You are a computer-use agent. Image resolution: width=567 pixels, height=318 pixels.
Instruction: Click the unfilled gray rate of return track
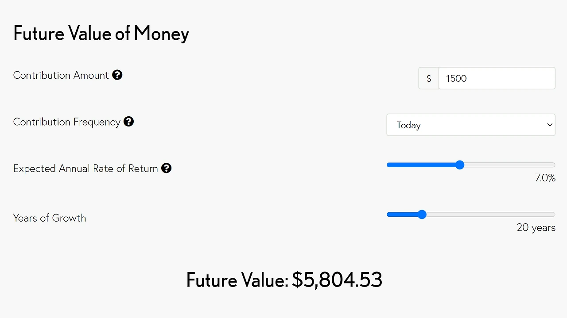(x=509, y=165)
